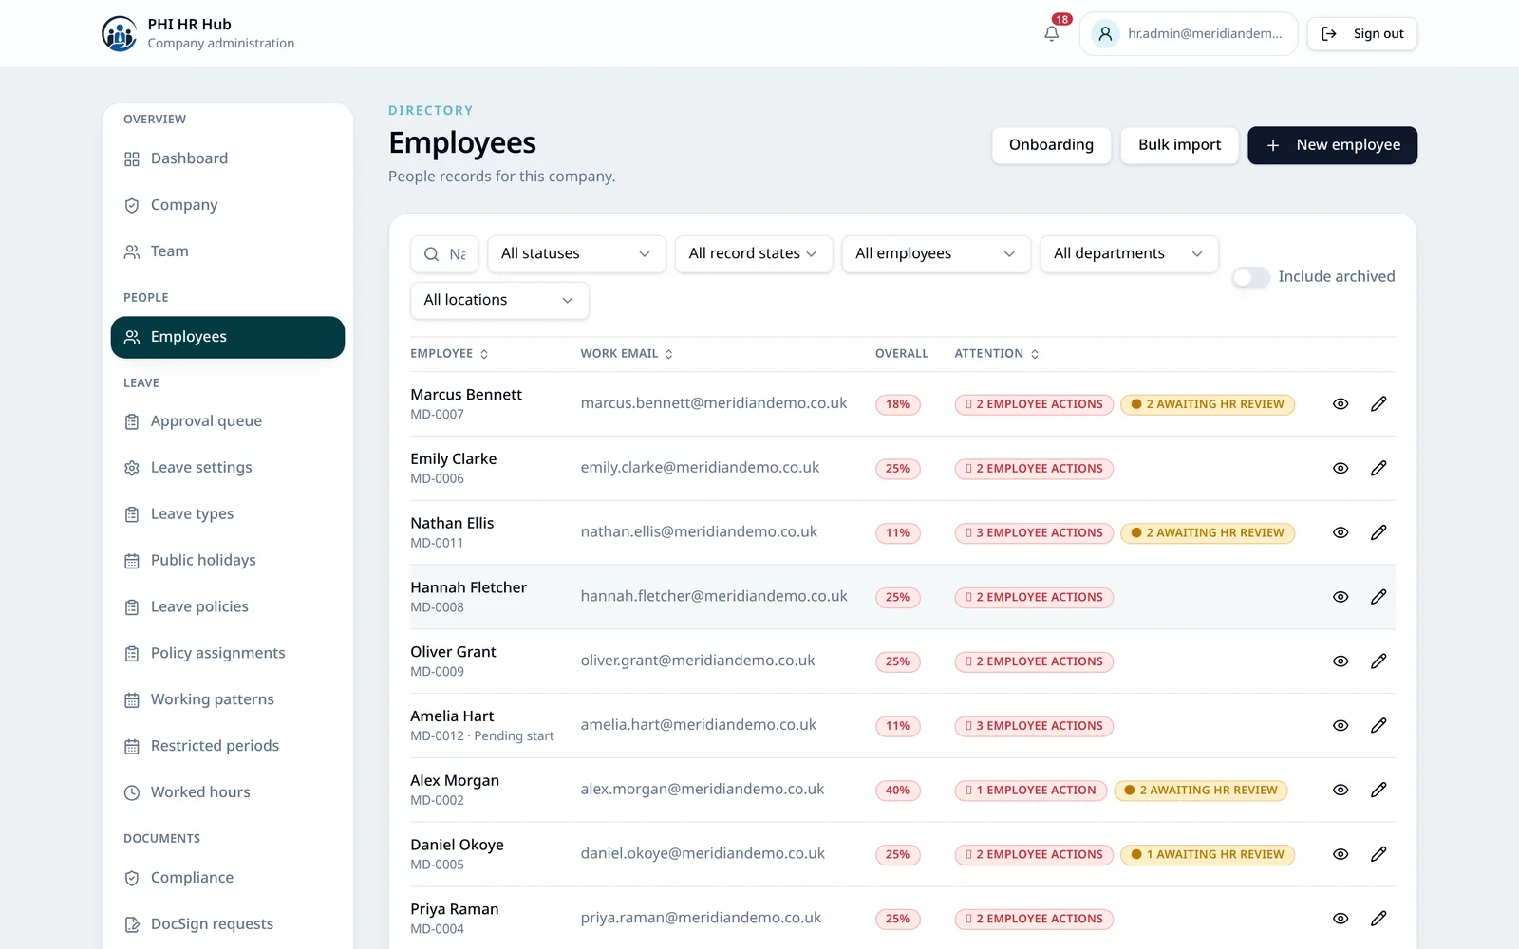View Priya Raman's record with eye icon

[1341, 919]
